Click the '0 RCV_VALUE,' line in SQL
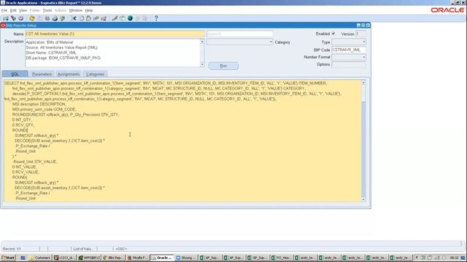 point(26,172)
